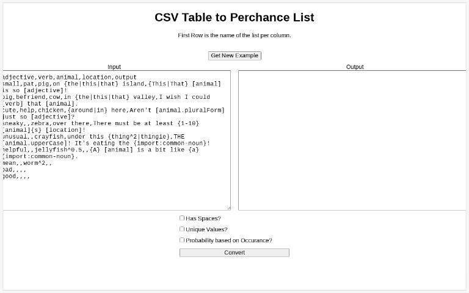Click the 'Has Spaces?' label text
The image size is (469, 293).
203,219
